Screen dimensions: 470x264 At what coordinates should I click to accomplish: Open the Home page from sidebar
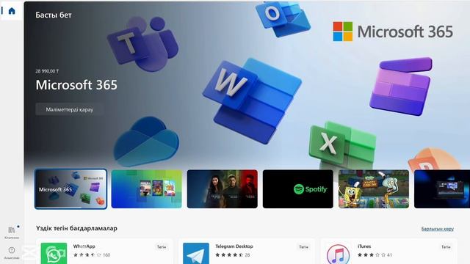point(12,11)
